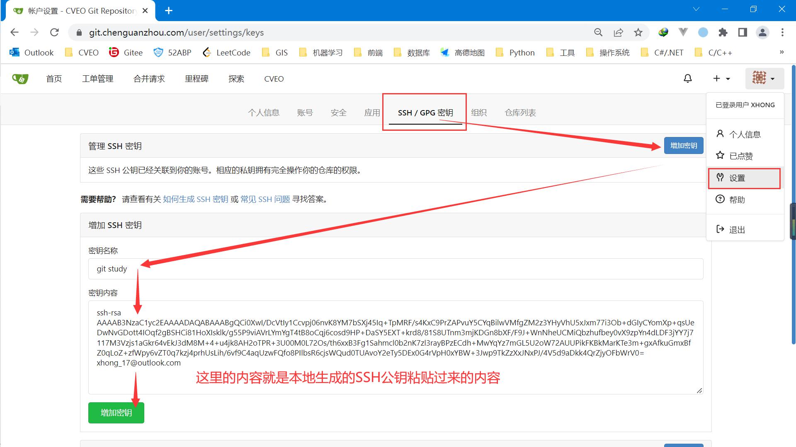Open the Chrome profile avatar

pyautogui.click(x=762, y=32)
